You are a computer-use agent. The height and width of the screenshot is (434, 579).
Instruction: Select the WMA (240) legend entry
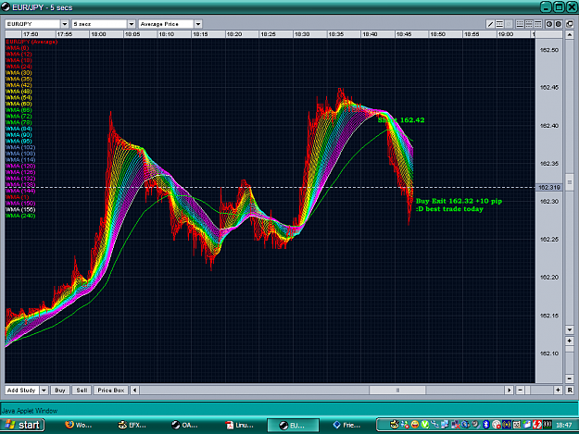pyautogui.click(x=20, y=216)
